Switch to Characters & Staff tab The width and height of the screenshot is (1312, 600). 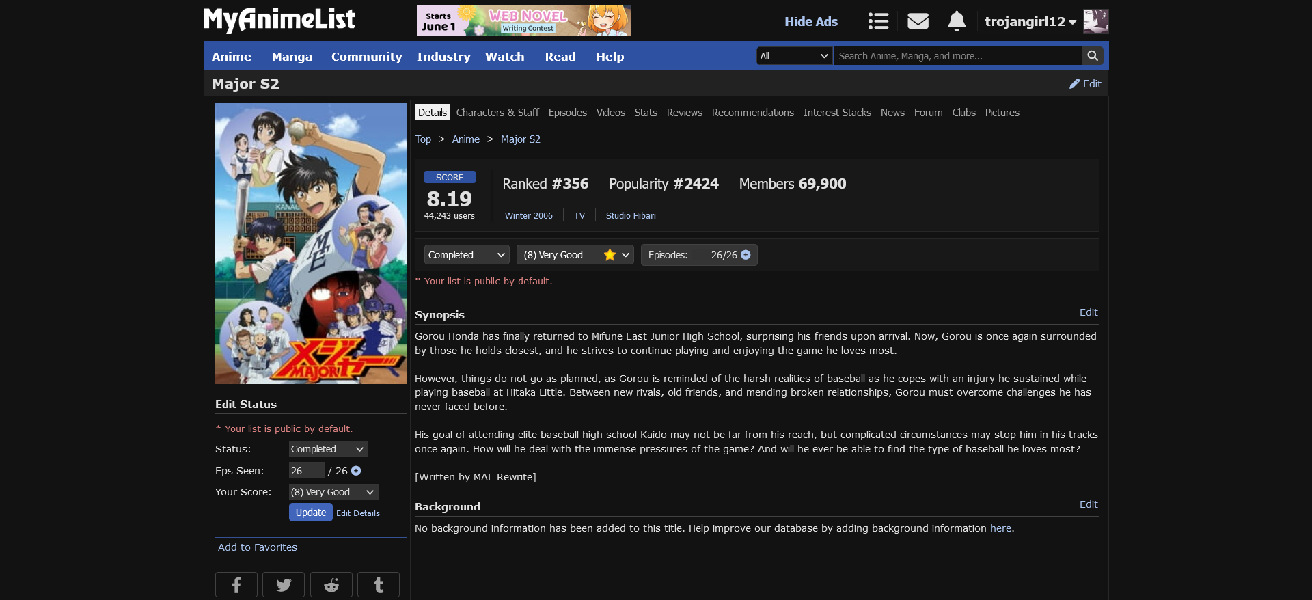(497, 113)
